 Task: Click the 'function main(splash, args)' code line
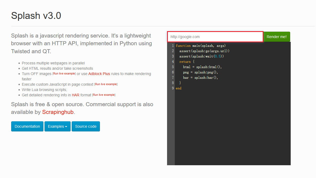click(x=201, y=46)
